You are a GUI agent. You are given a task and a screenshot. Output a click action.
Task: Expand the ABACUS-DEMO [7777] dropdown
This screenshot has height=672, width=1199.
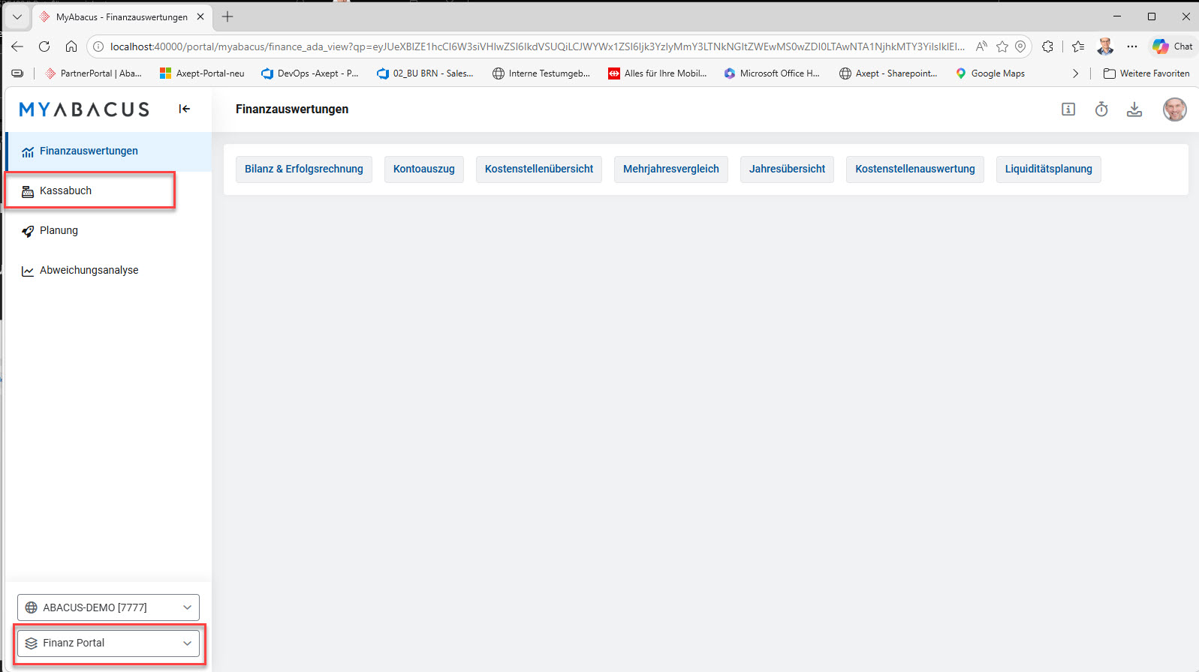(108, 607)
